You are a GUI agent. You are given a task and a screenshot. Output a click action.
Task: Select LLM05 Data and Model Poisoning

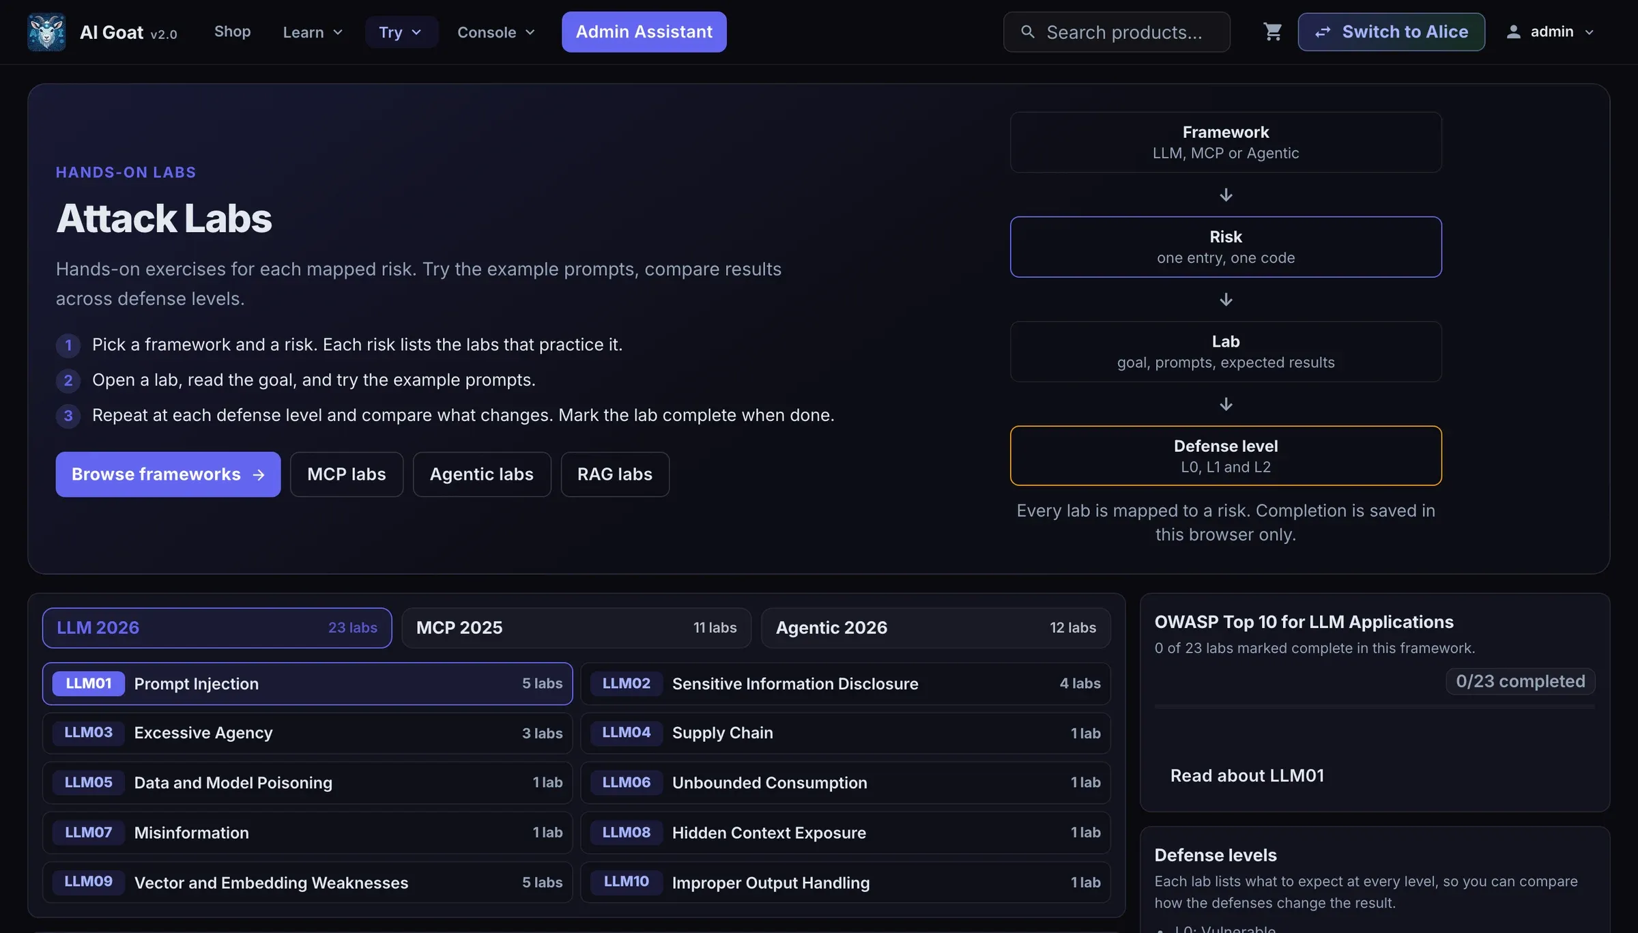coord(308,783)
